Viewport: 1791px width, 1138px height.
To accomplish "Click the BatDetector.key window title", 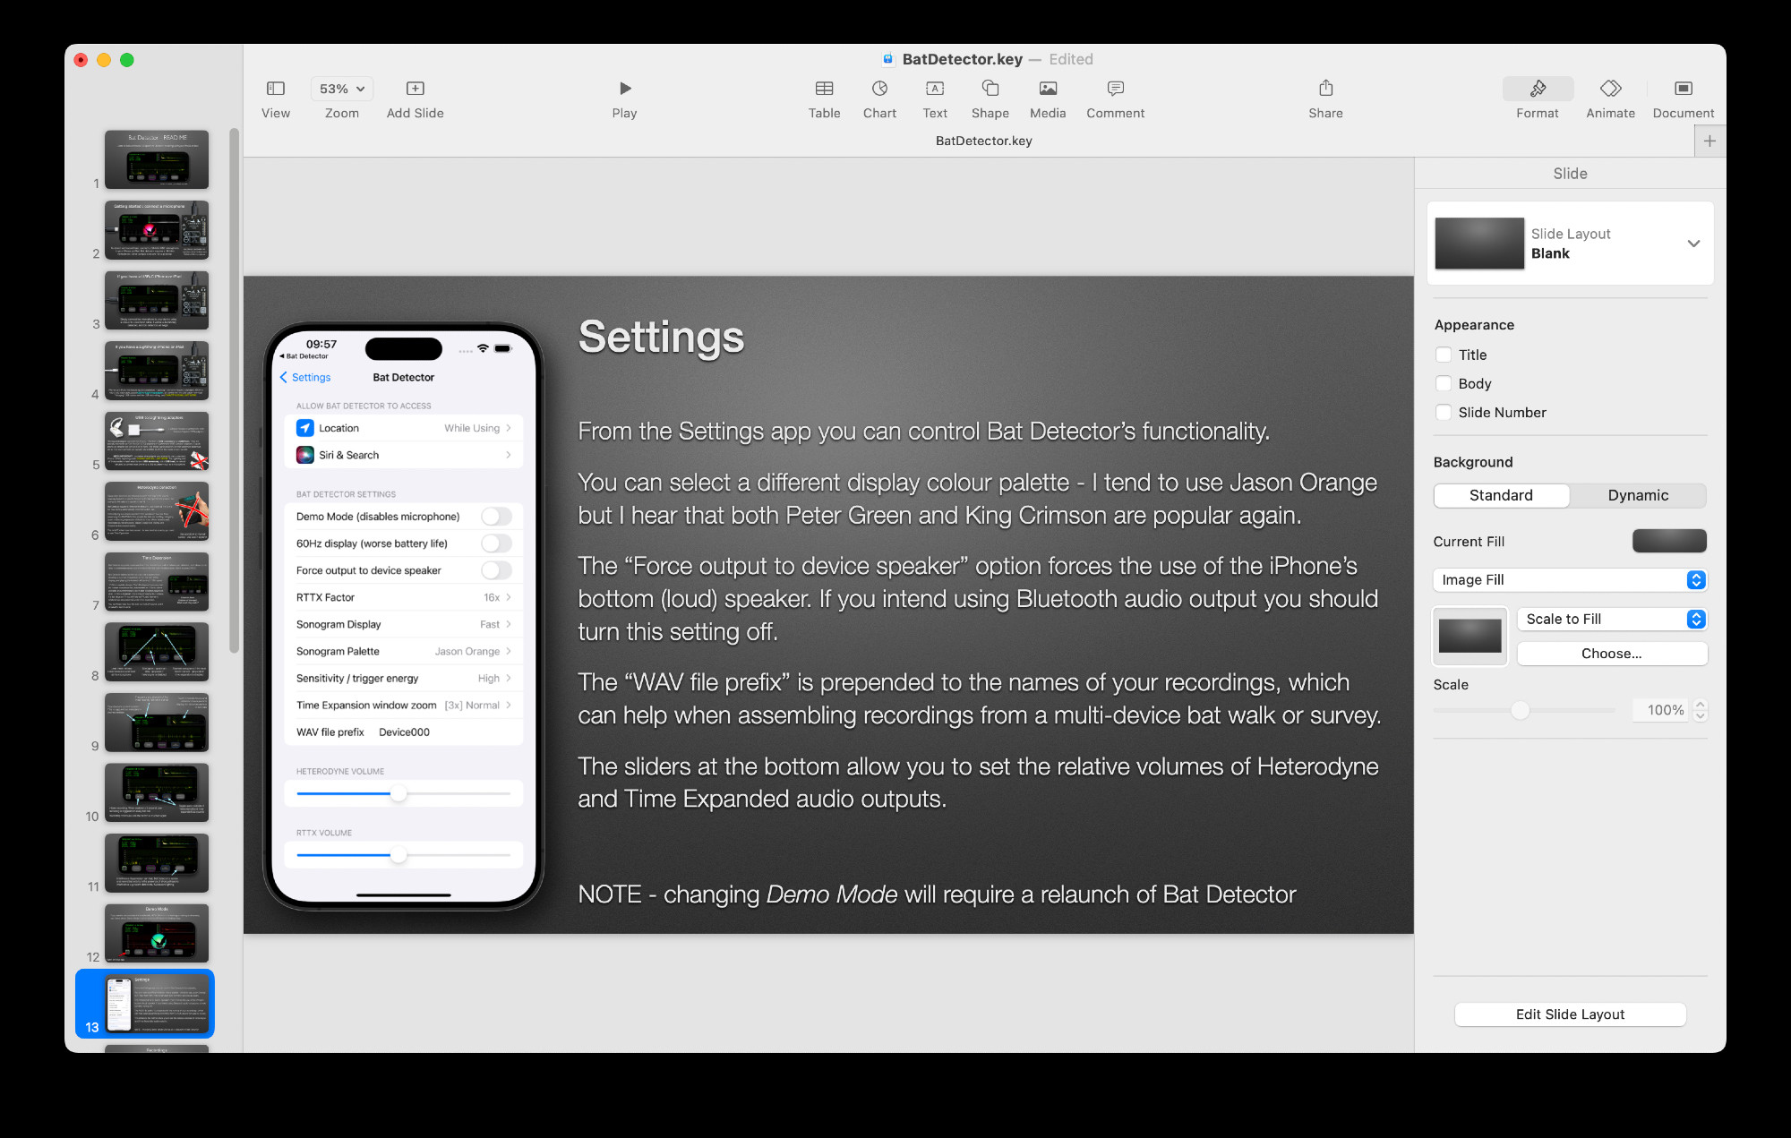I will (962, 59).
